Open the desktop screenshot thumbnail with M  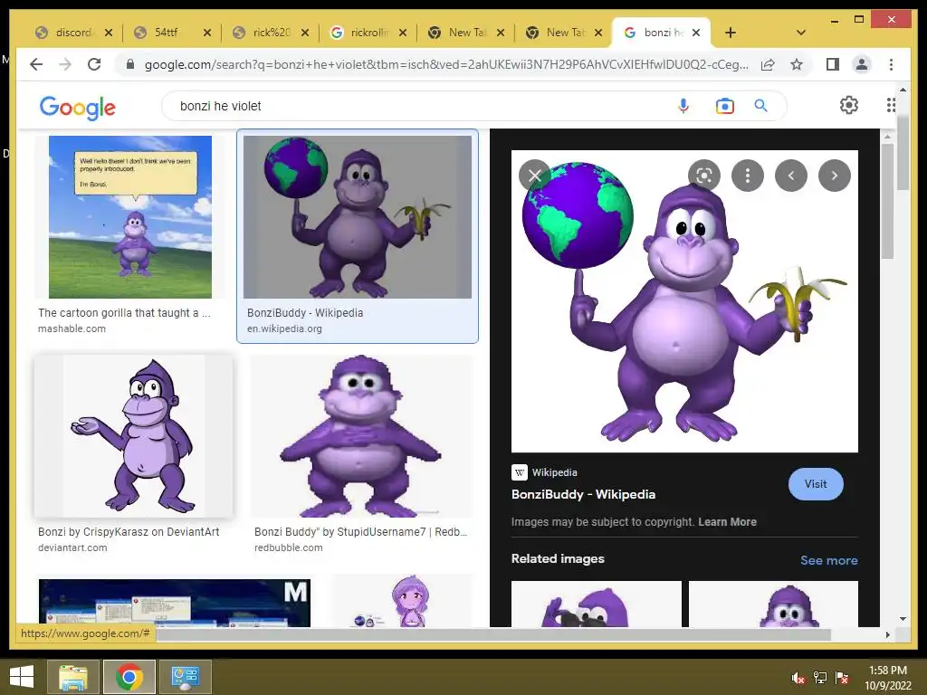(x=175, y=602)
